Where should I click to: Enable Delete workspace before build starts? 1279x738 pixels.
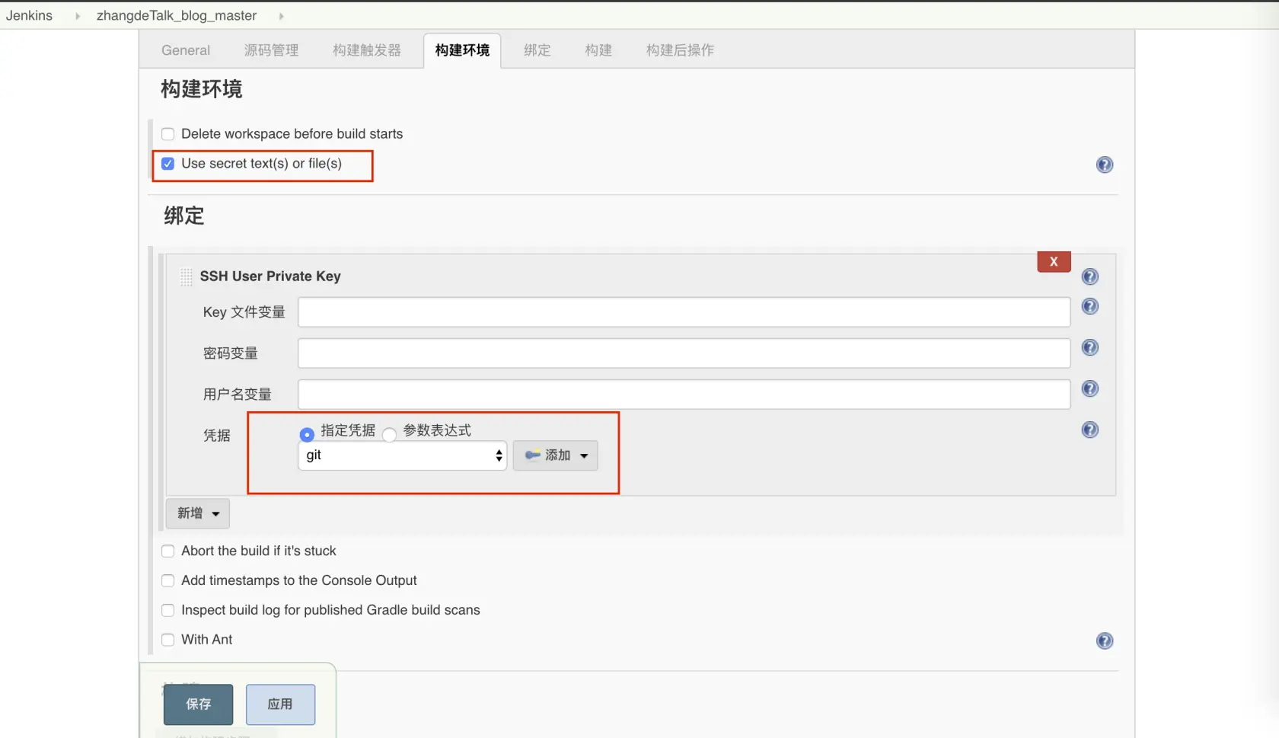click(167, 134)
